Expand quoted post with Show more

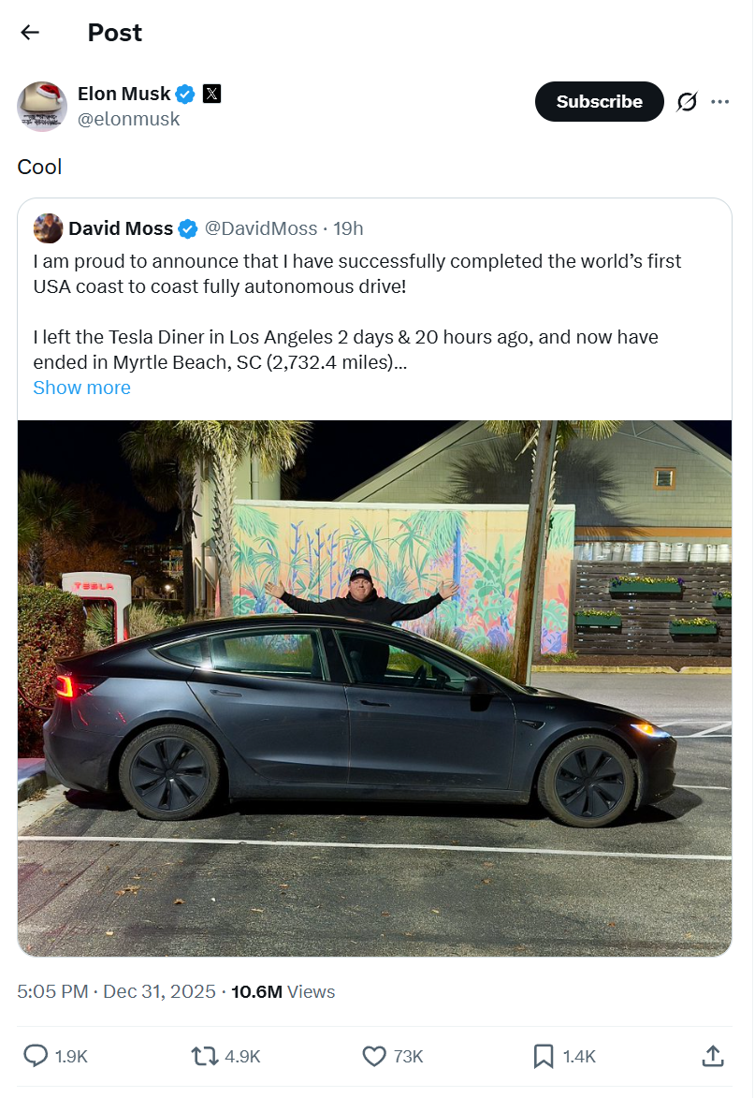[81, 388]
